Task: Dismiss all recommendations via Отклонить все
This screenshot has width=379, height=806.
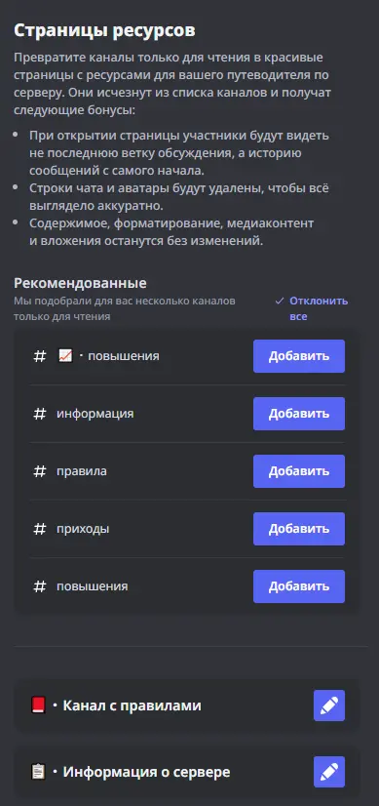Action: (x=319, y=308)
